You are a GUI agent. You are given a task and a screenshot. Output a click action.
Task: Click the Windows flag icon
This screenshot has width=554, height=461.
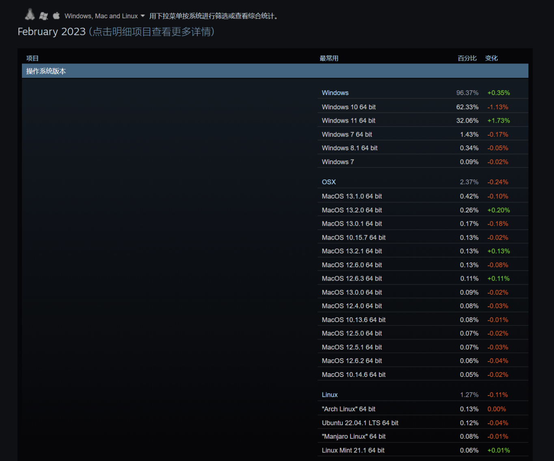tap(43, 16)
